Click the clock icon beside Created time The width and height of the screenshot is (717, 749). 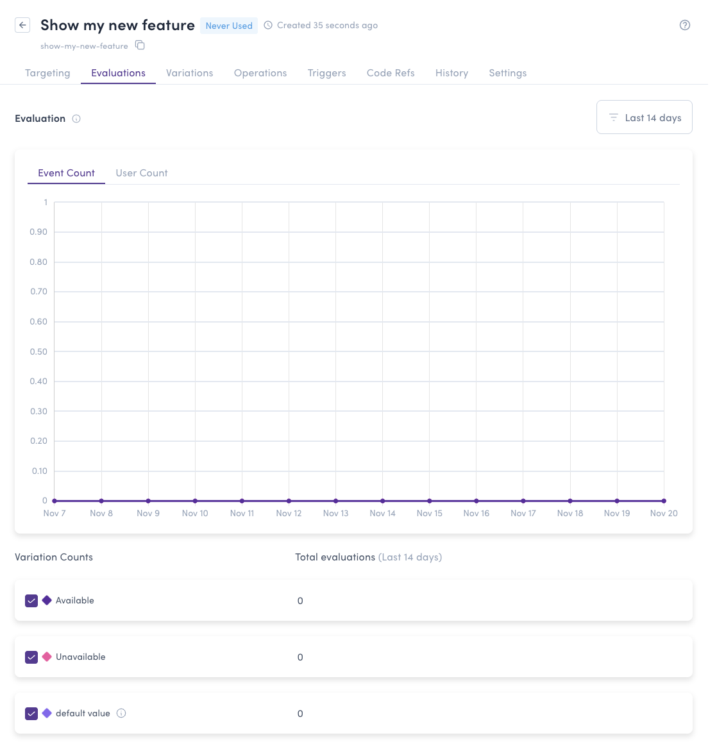click(x=268, y=26)
